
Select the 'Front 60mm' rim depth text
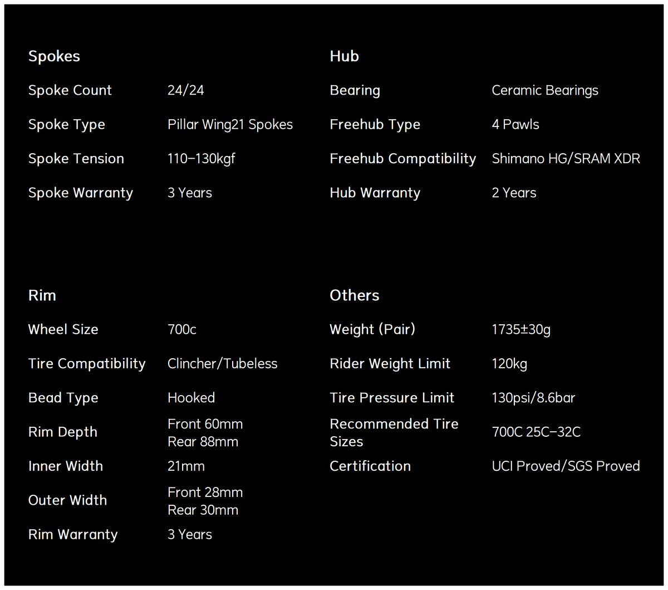pos(205,424)
